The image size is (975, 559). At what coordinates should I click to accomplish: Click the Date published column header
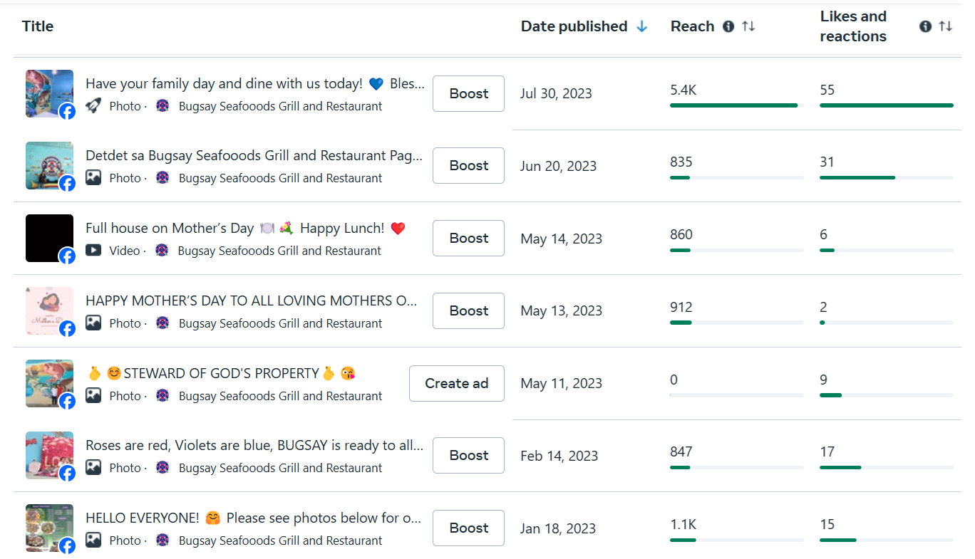pos(574,26)
